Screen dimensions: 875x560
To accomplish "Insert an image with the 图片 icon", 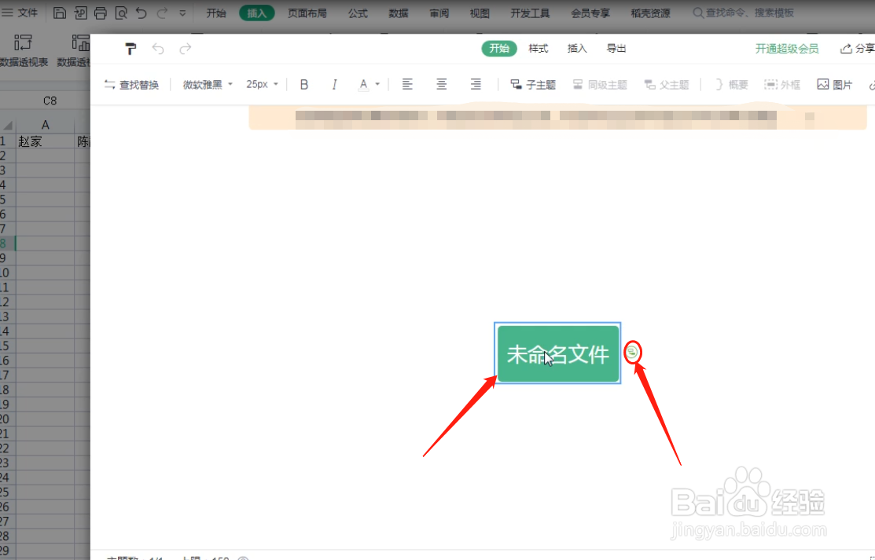I will click(833, 84).
